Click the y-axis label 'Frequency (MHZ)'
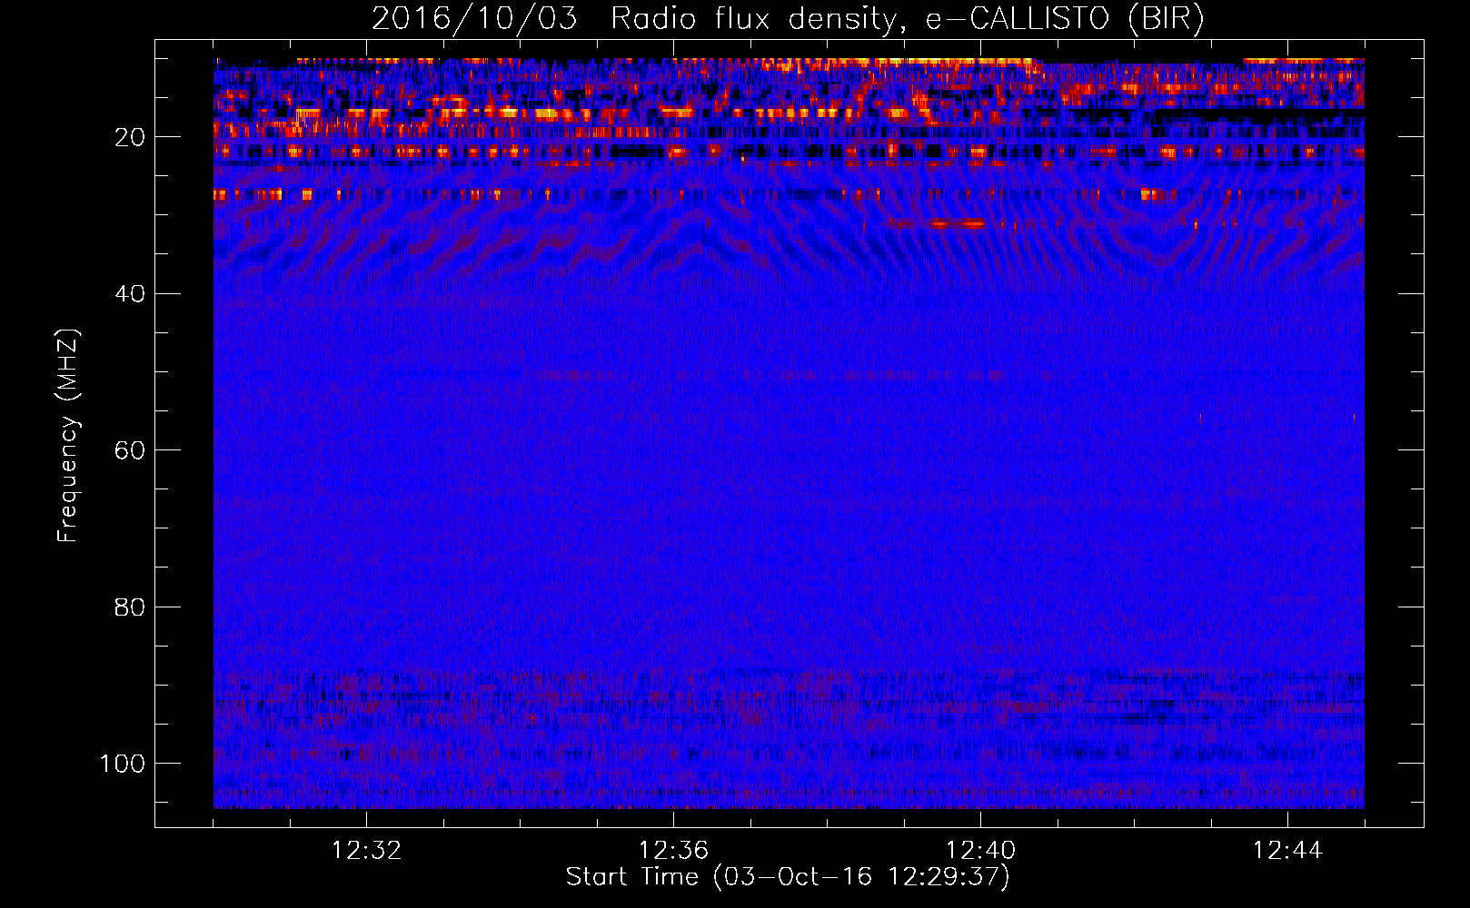The image size is (1470, 908). click(69, 436)
